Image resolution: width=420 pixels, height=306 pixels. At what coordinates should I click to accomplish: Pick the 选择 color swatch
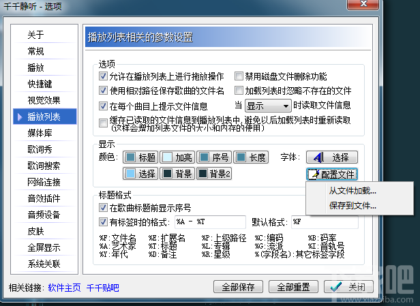(140, 174)
